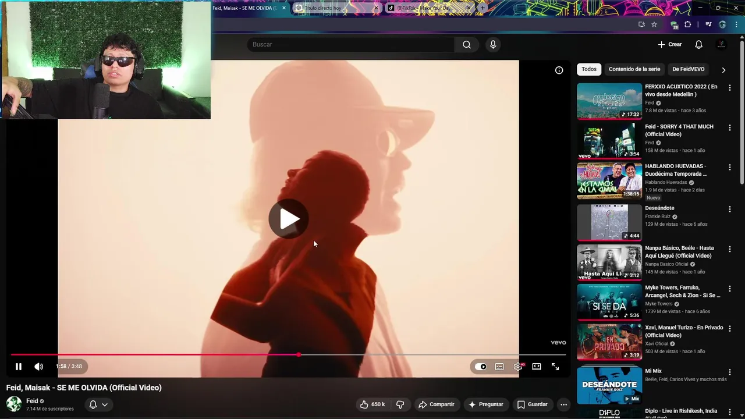Show more filter chips with right arrow
Viewport: 745px width, 419px height.
tap(723, 70)
